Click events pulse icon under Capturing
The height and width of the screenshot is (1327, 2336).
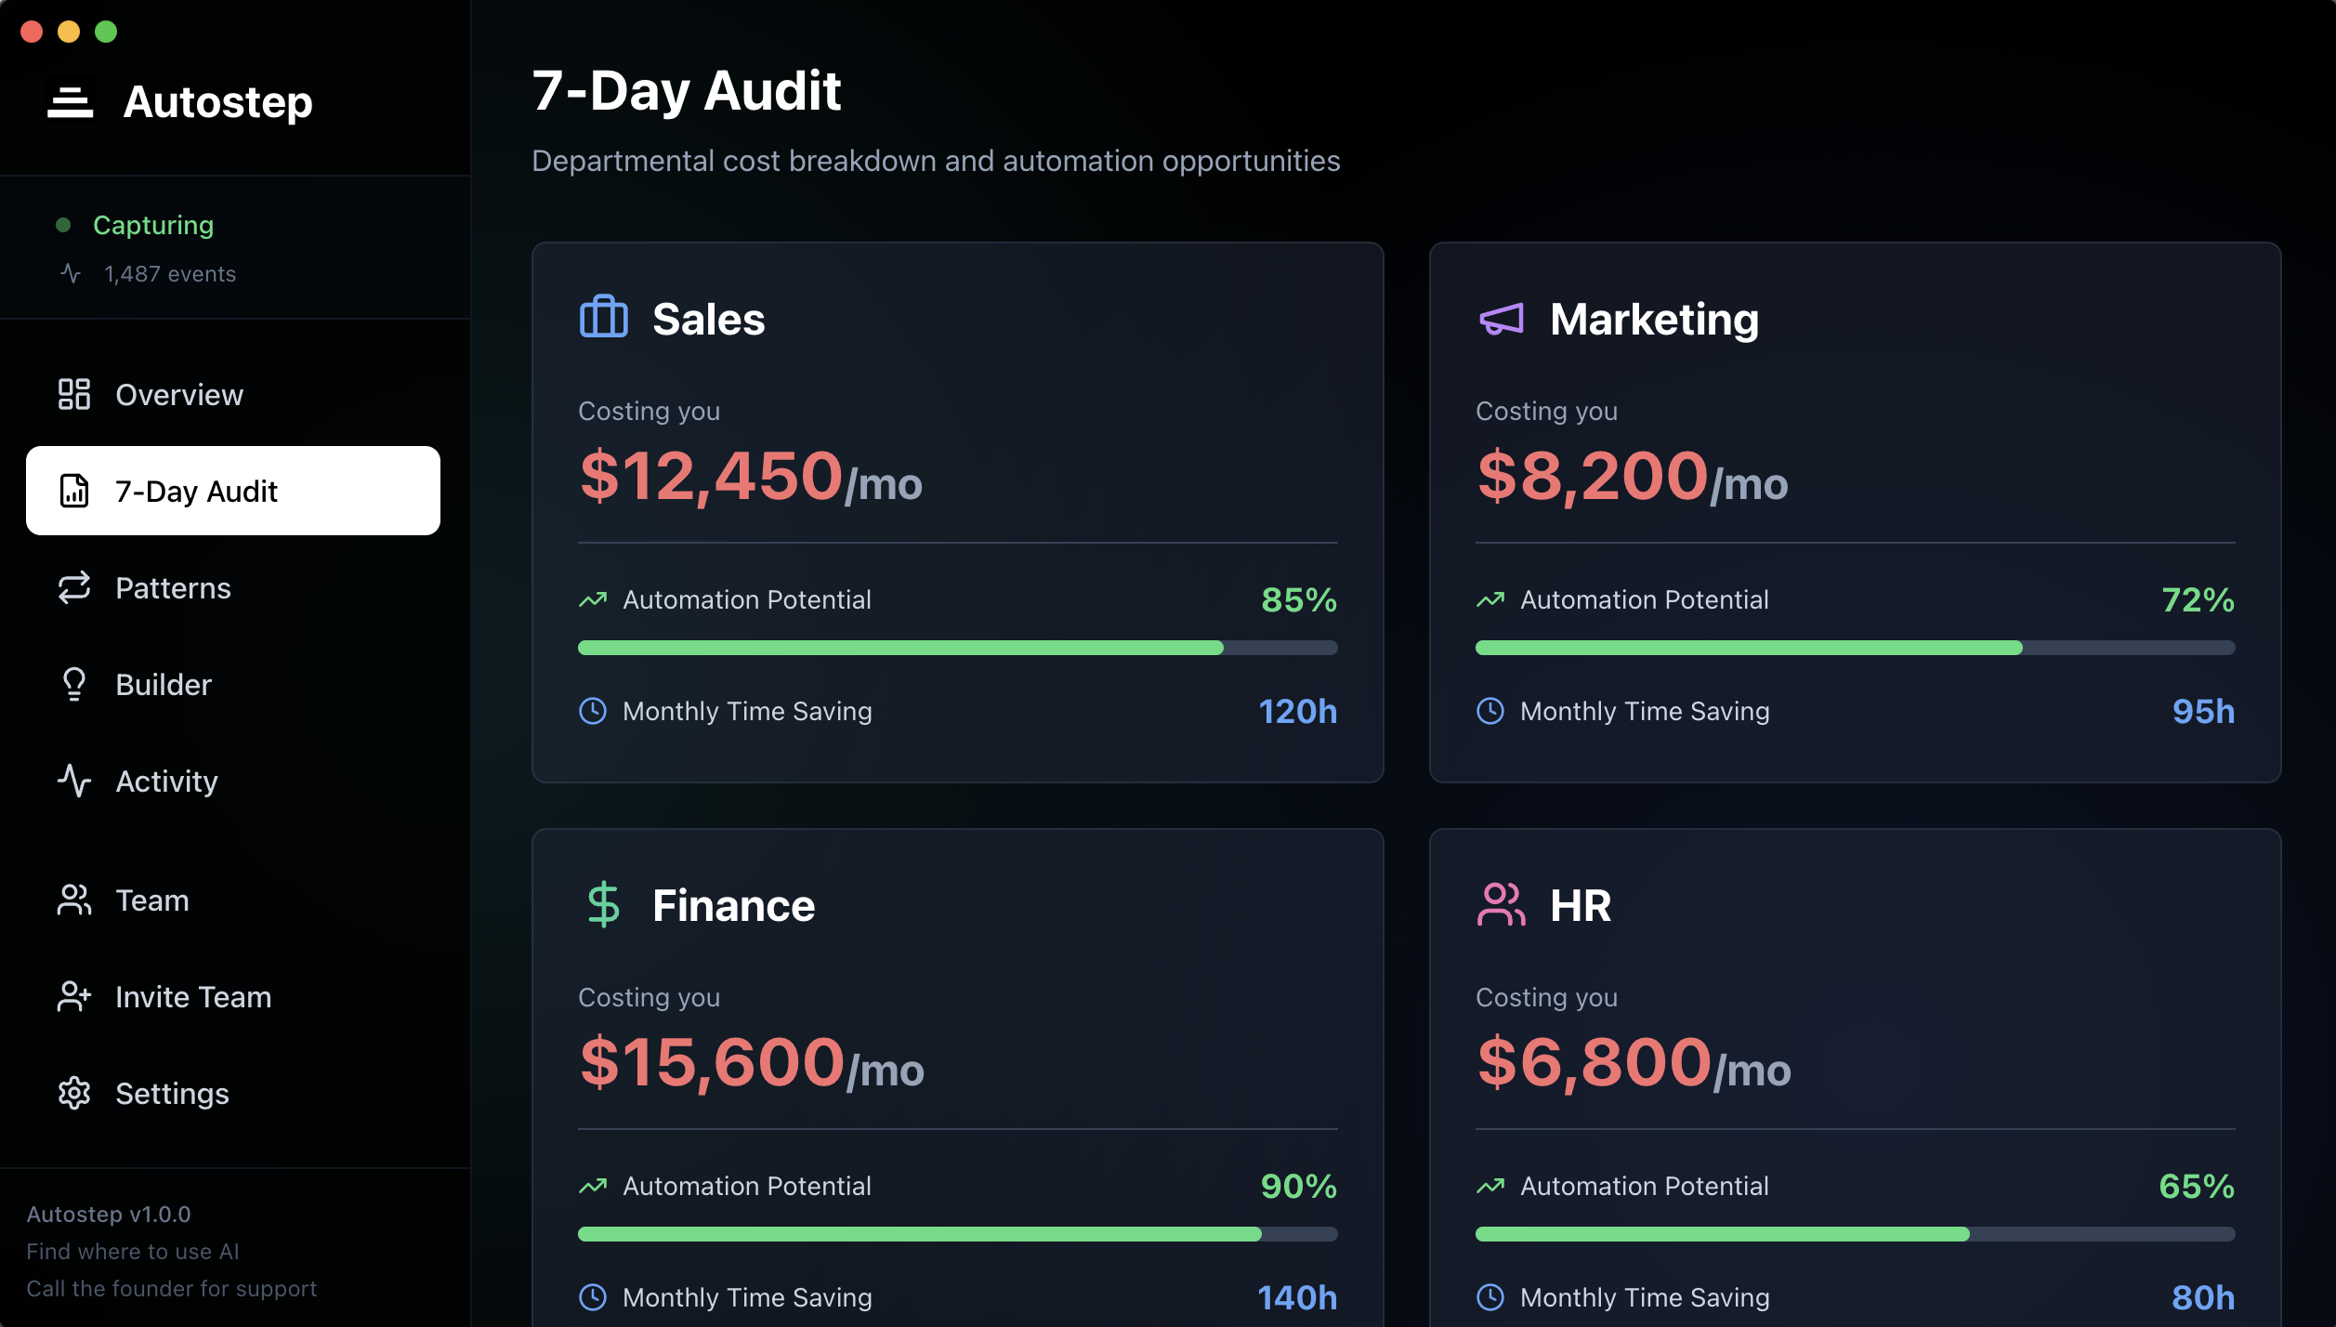(x=71, y=274)
